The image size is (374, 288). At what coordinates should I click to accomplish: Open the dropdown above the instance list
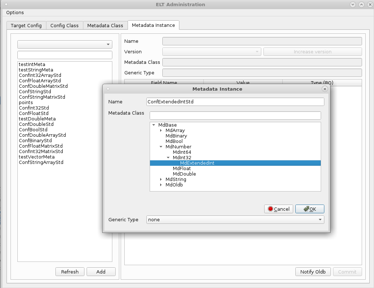tap(65, 44)
